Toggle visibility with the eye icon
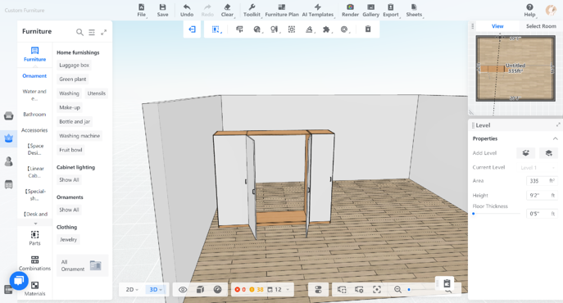563x303 pixels. 183,289
